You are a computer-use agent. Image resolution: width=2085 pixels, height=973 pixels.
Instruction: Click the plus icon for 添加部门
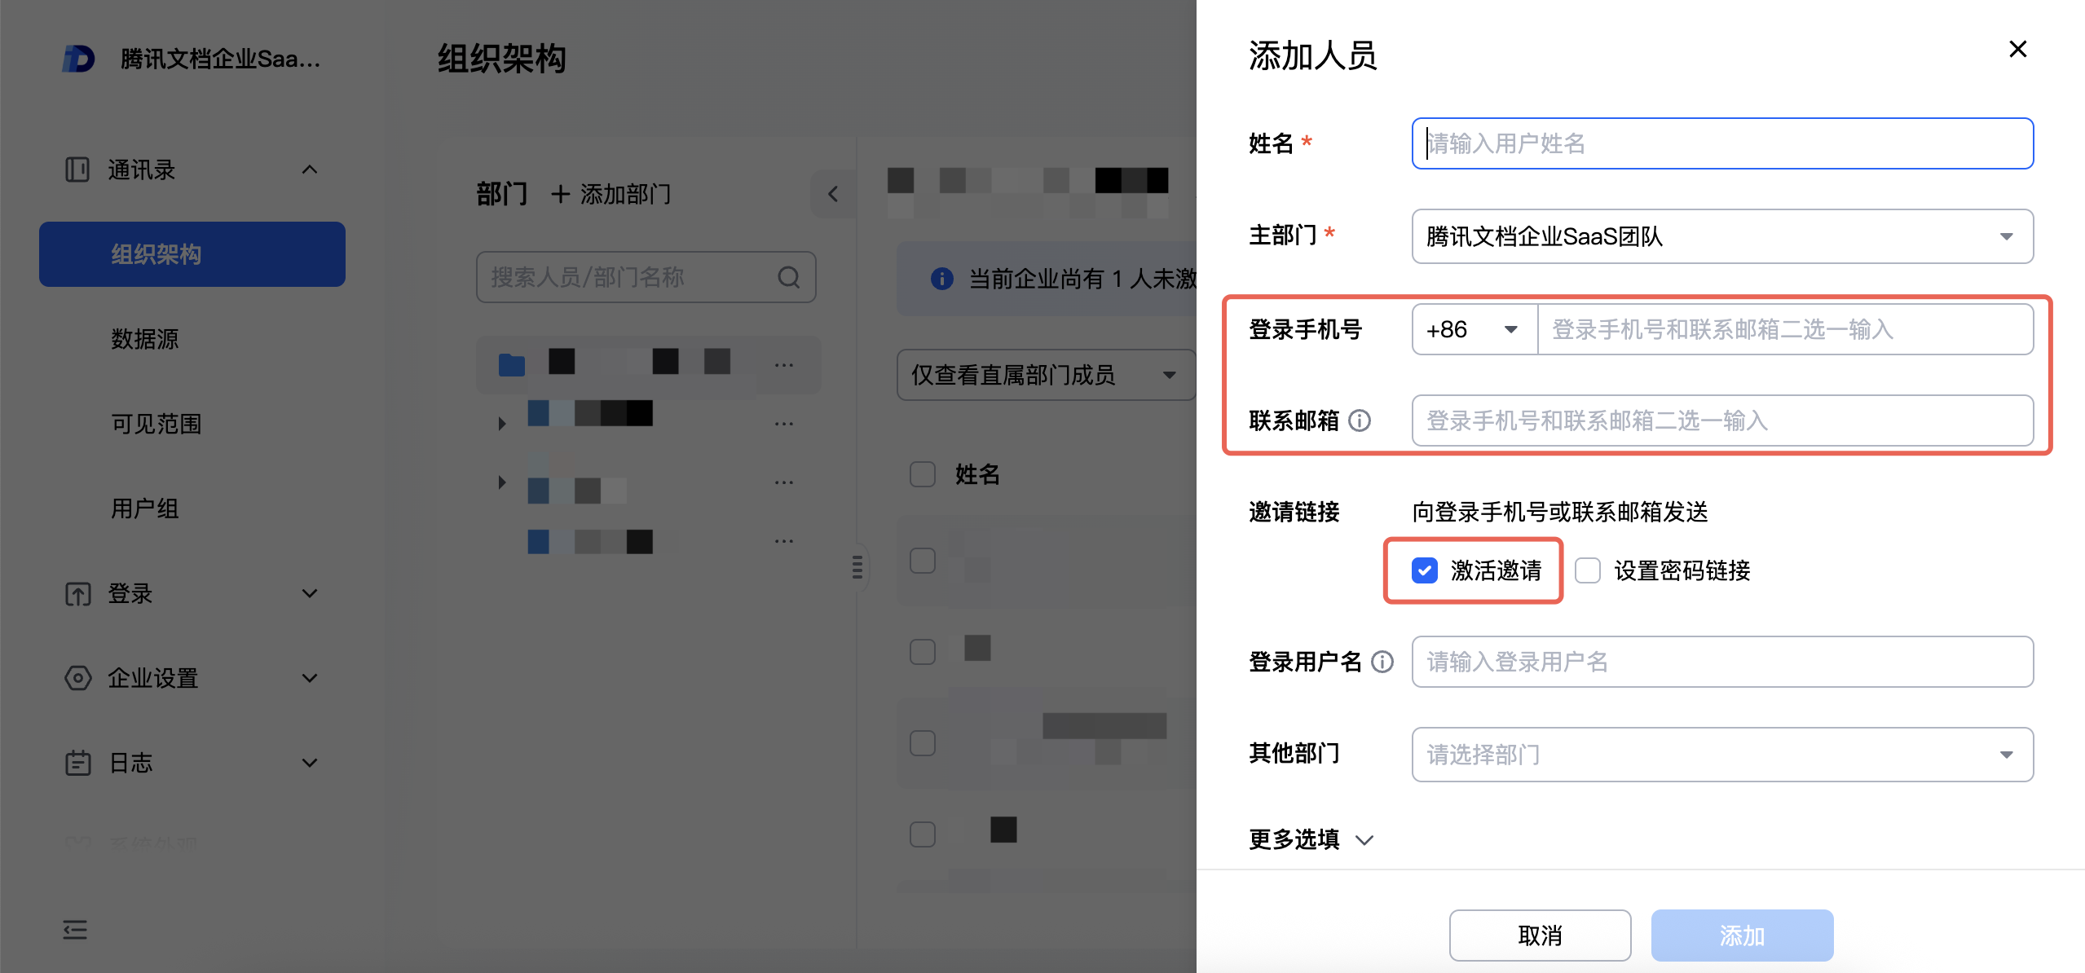[x=560, y=194]
